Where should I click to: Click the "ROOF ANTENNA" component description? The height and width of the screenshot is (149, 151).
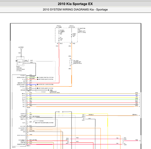tap(21, 69)
